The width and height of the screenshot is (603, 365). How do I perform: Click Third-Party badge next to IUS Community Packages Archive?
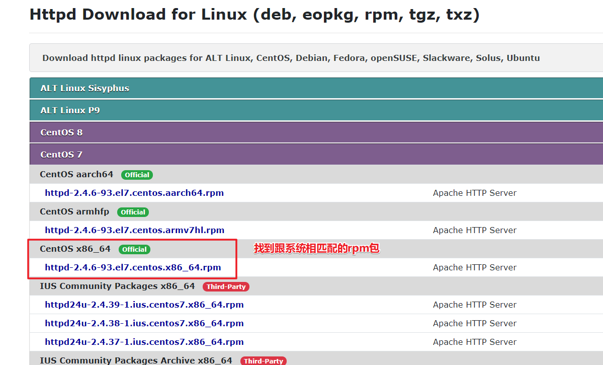(264, 361)
